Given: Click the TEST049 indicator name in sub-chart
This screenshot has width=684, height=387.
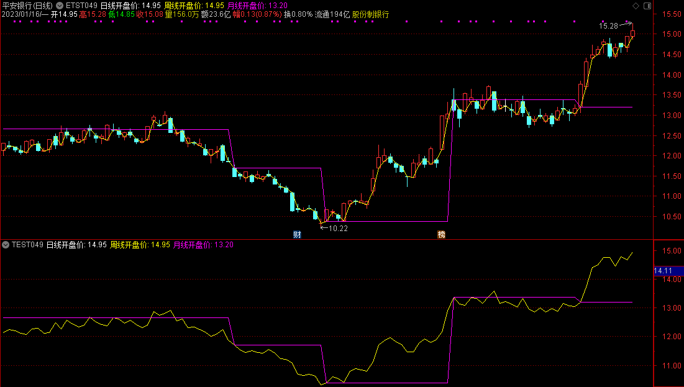Looking at the screenshot, I should [27, 245].
